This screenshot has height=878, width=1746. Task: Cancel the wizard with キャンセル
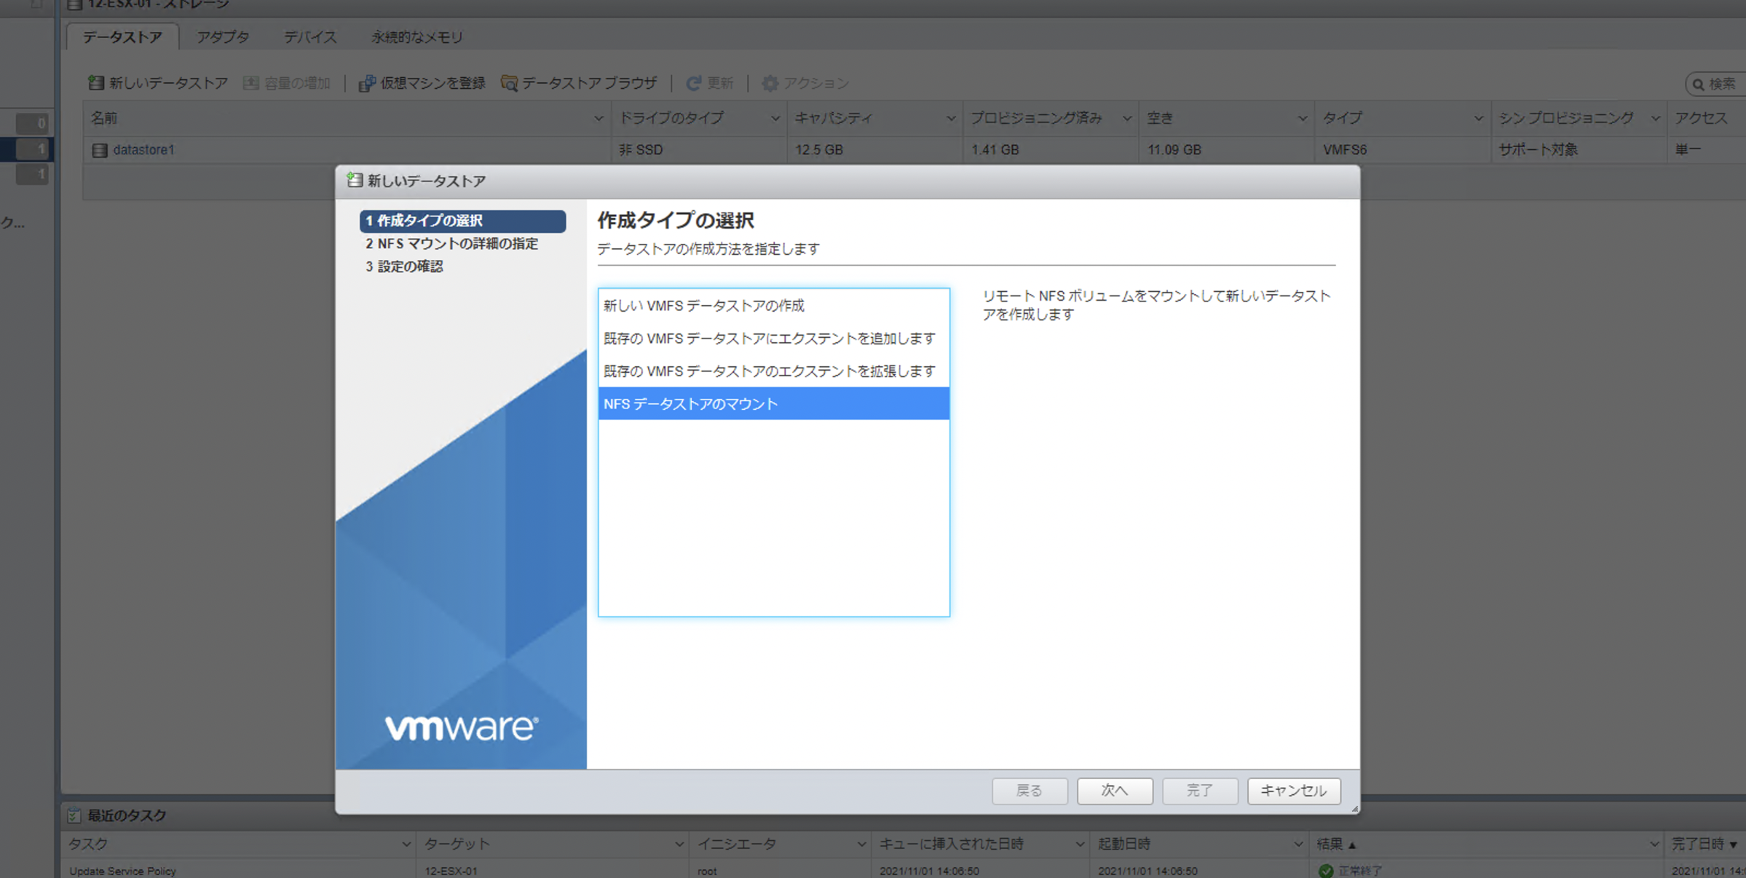tap(1293, 791)
